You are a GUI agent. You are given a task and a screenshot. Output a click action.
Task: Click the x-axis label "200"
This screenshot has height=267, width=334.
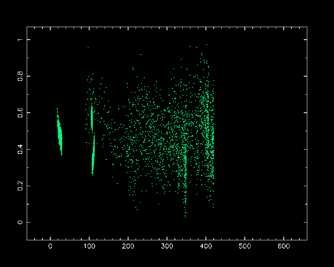point(128,246)
